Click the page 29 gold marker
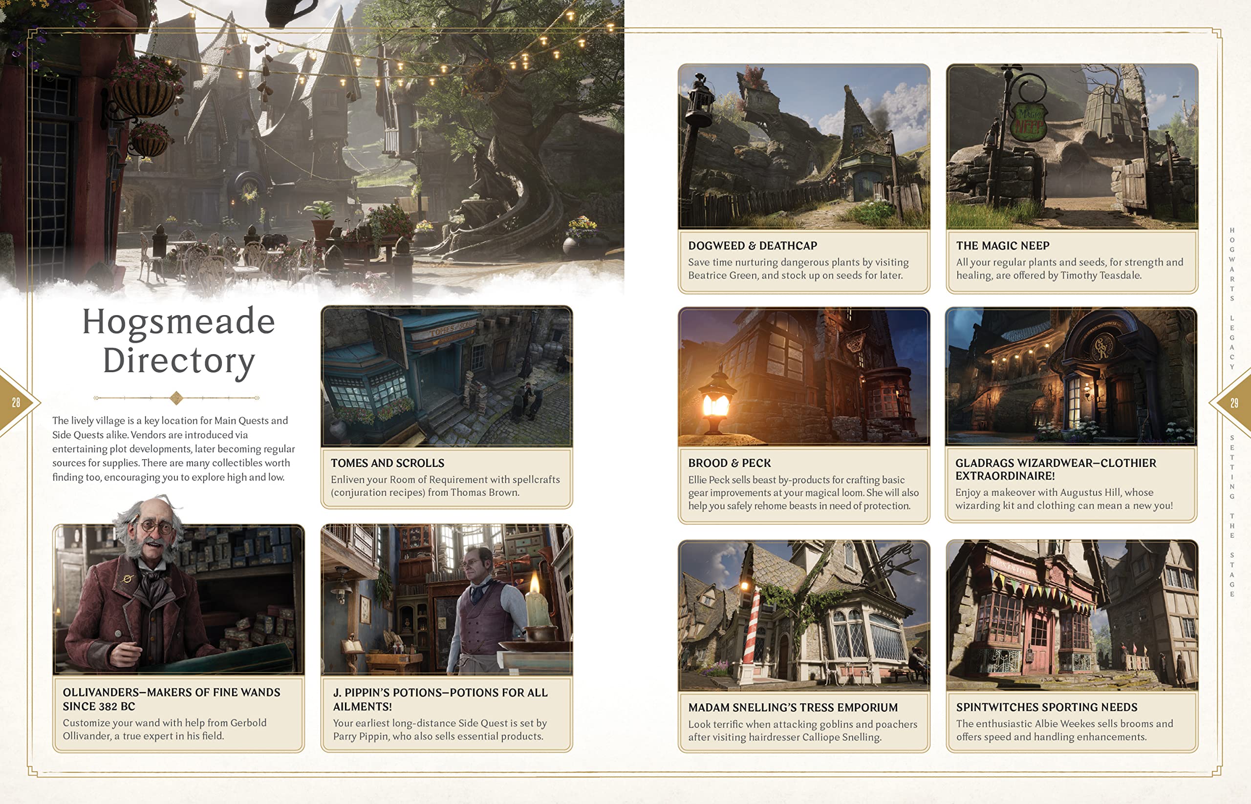The image size is (1251, 804). [x=1233, y=402]
